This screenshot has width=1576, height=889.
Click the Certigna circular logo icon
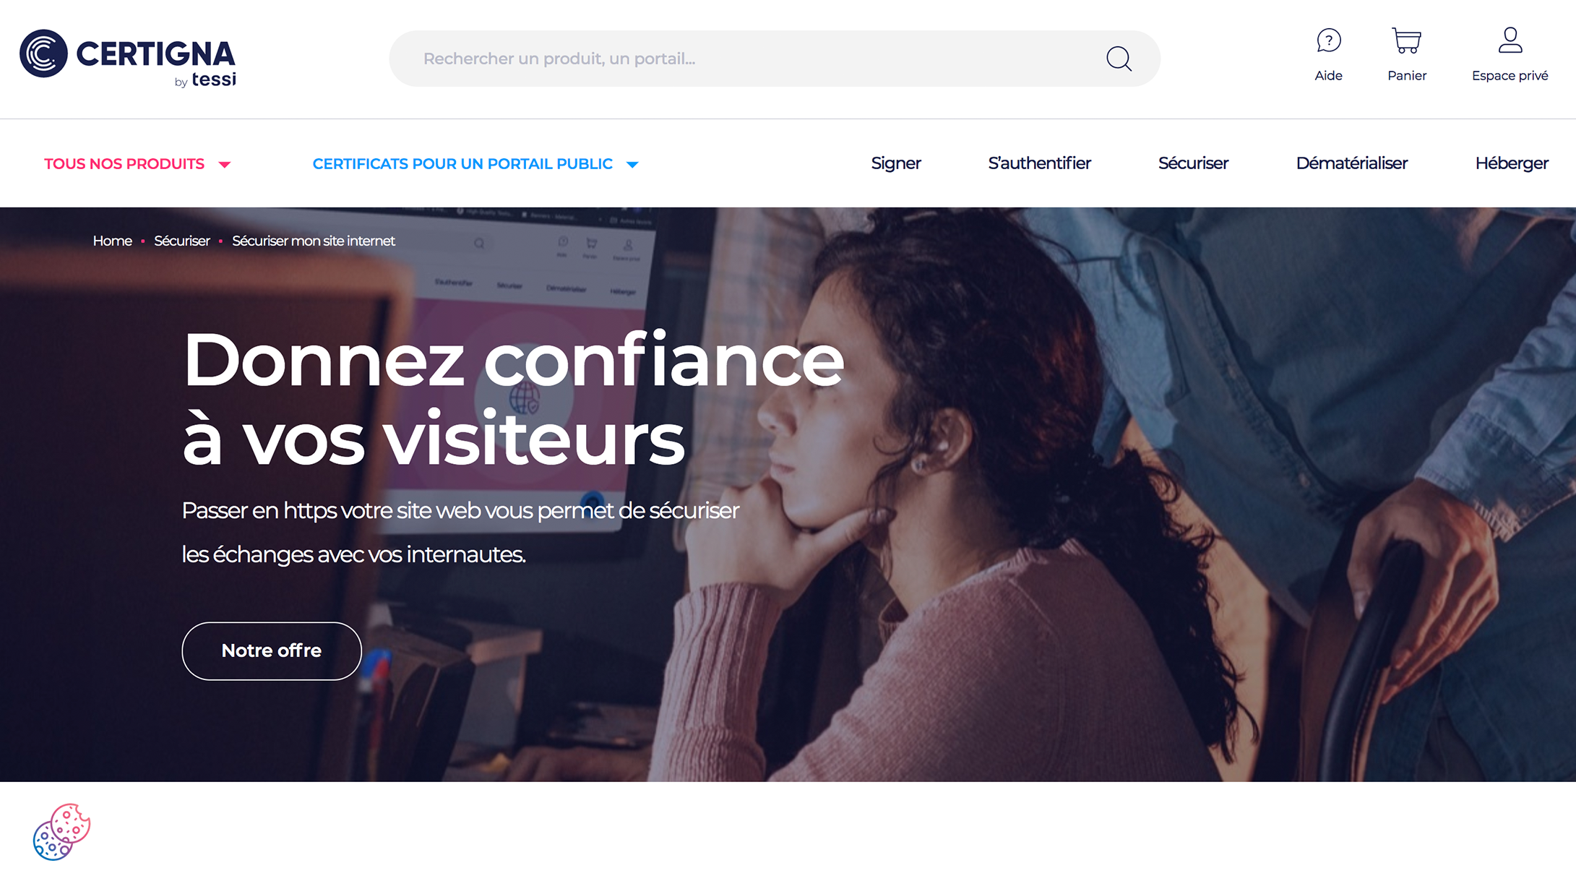(x=43, y=53)
